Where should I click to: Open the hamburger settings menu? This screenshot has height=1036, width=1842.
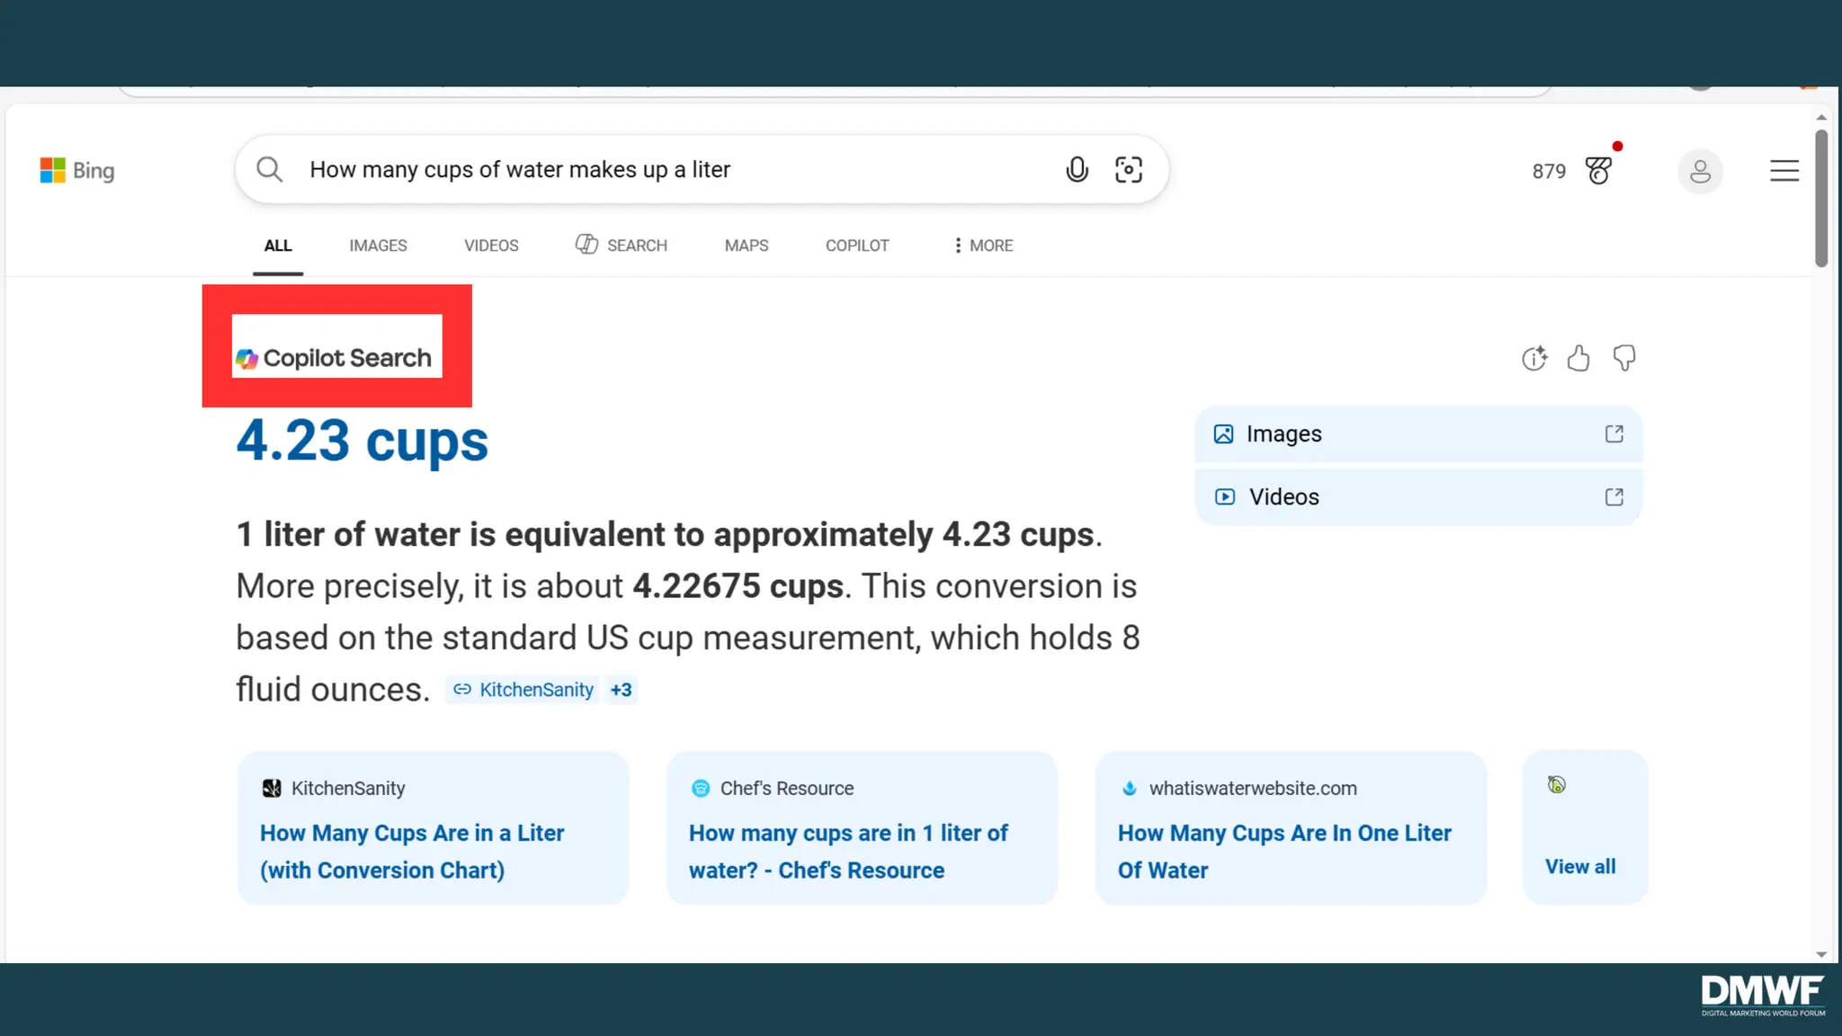(1784, 171)
